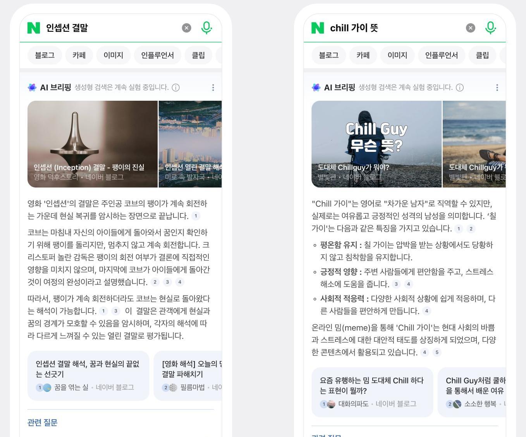
Task: Tap the microphone icon on right phone
Action: click(491, 28)
